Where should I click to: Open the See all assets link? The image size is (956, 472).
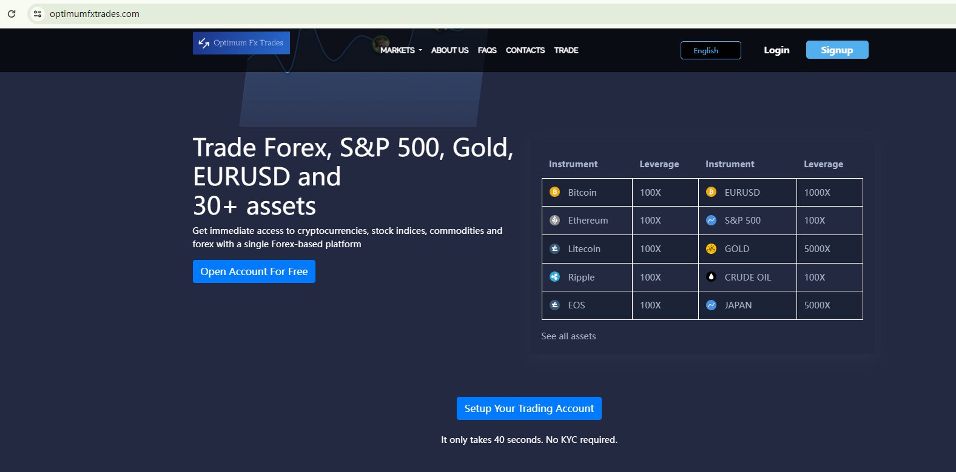click(x=568, y=336)
